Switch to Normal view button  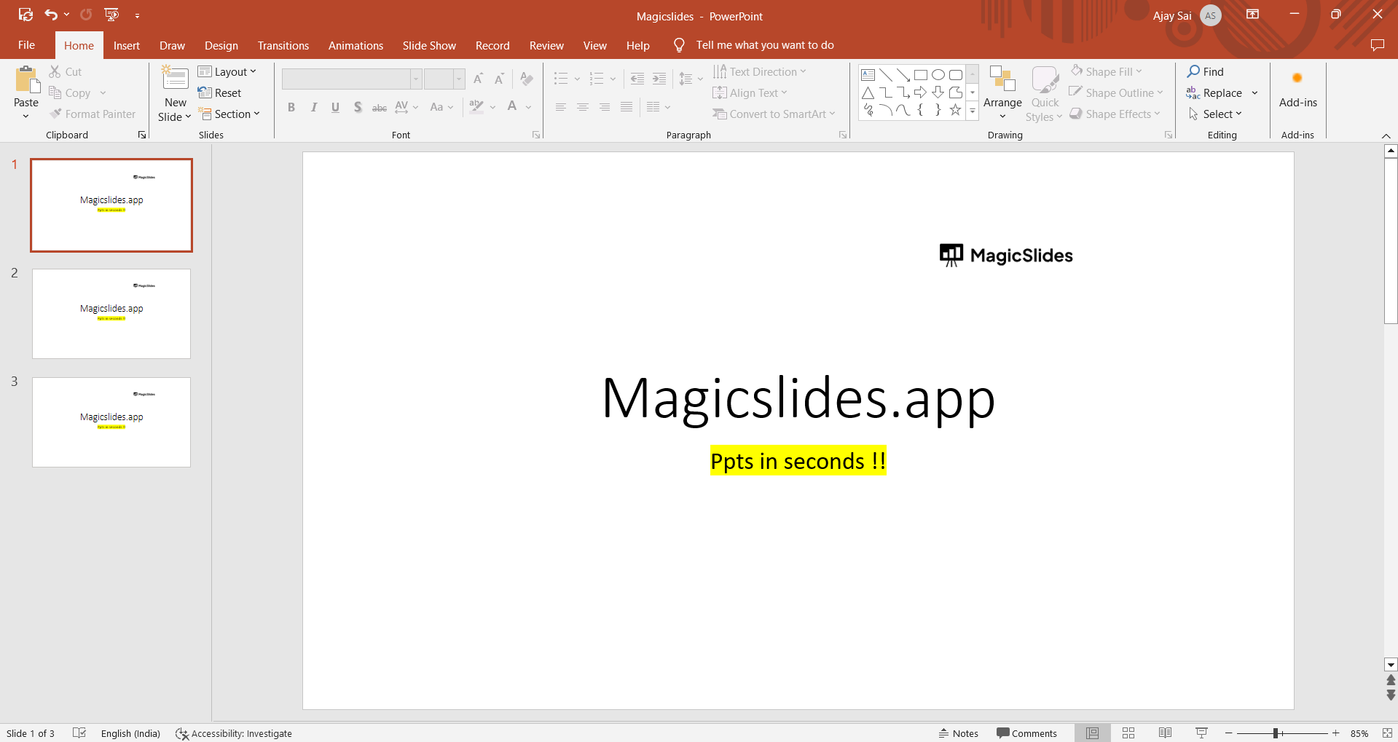[1092, 733]
